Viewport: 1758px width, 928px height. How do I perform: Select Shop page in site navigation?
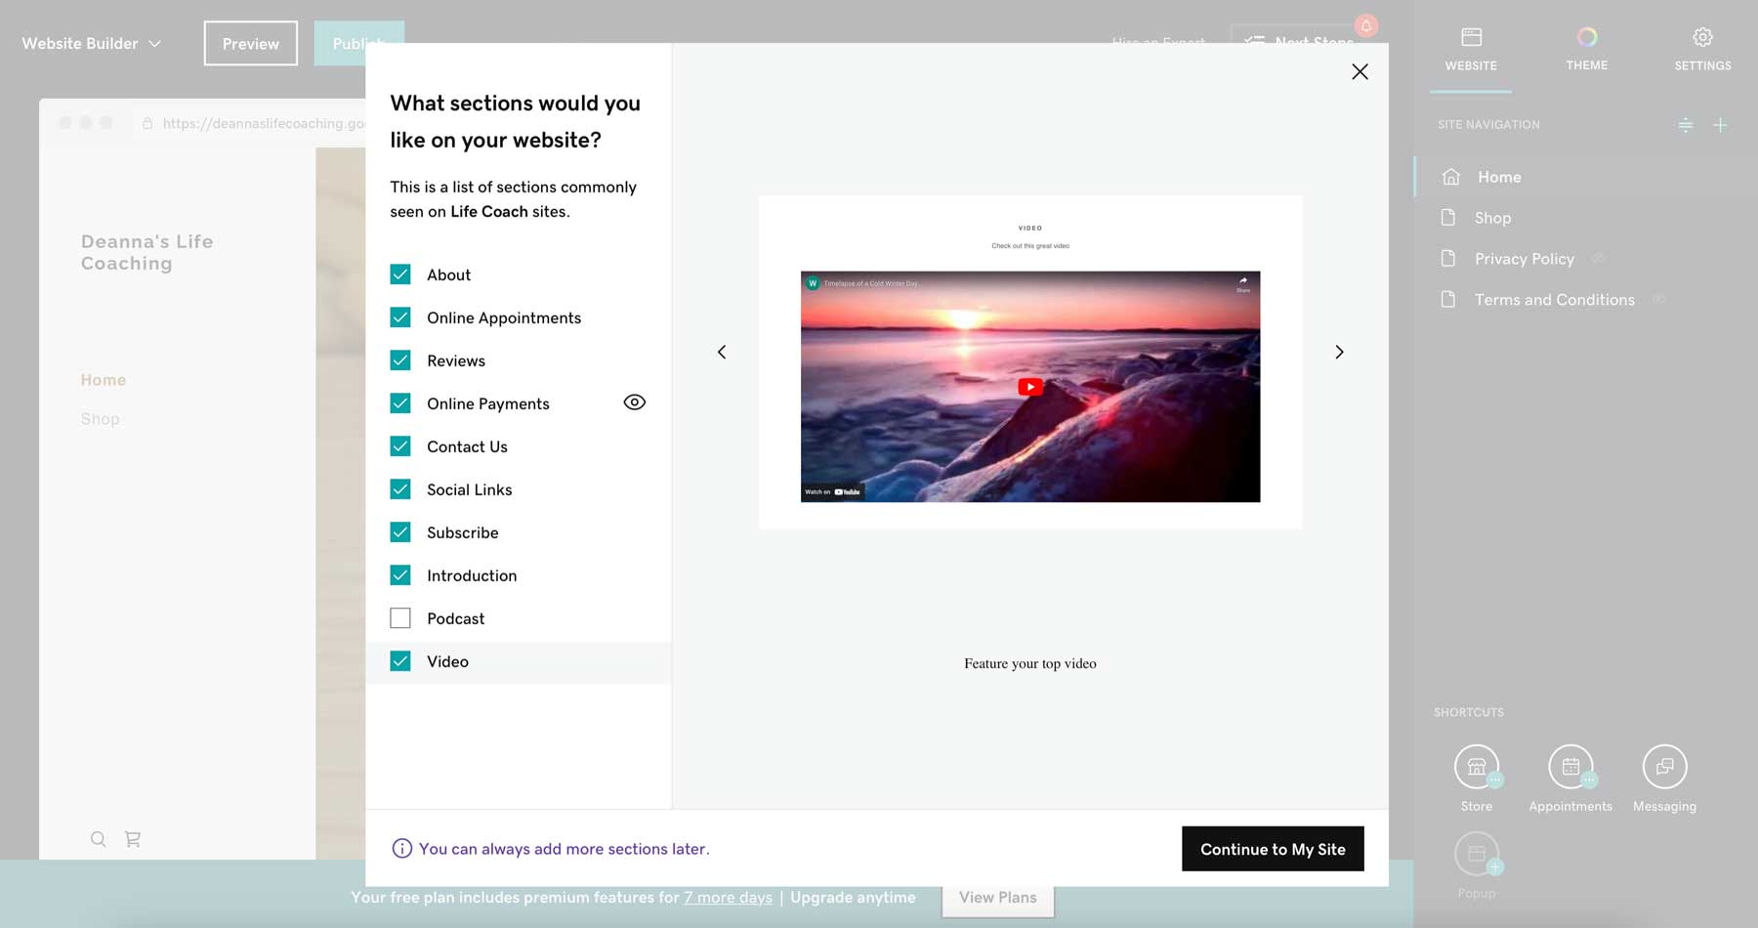1492,218
